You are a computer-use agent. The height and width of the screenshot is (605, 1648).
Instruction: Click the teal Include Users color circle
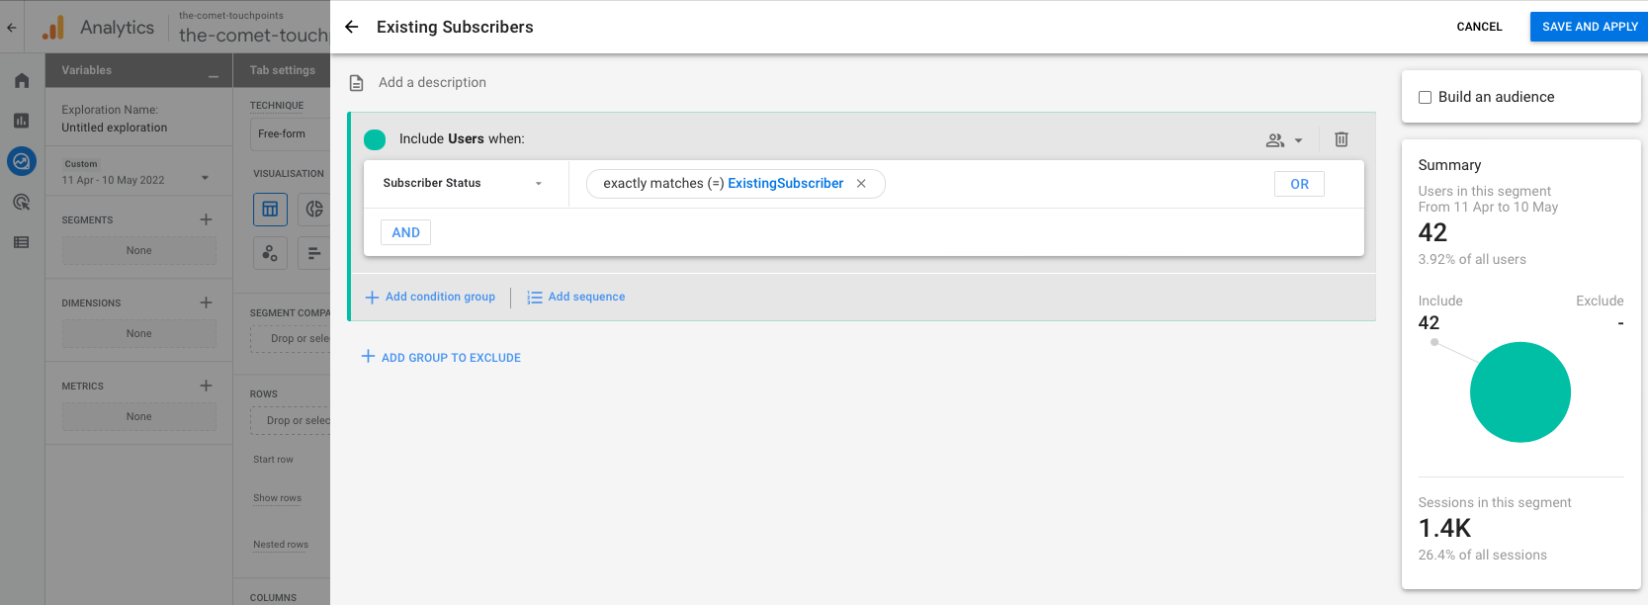point(375,139)
